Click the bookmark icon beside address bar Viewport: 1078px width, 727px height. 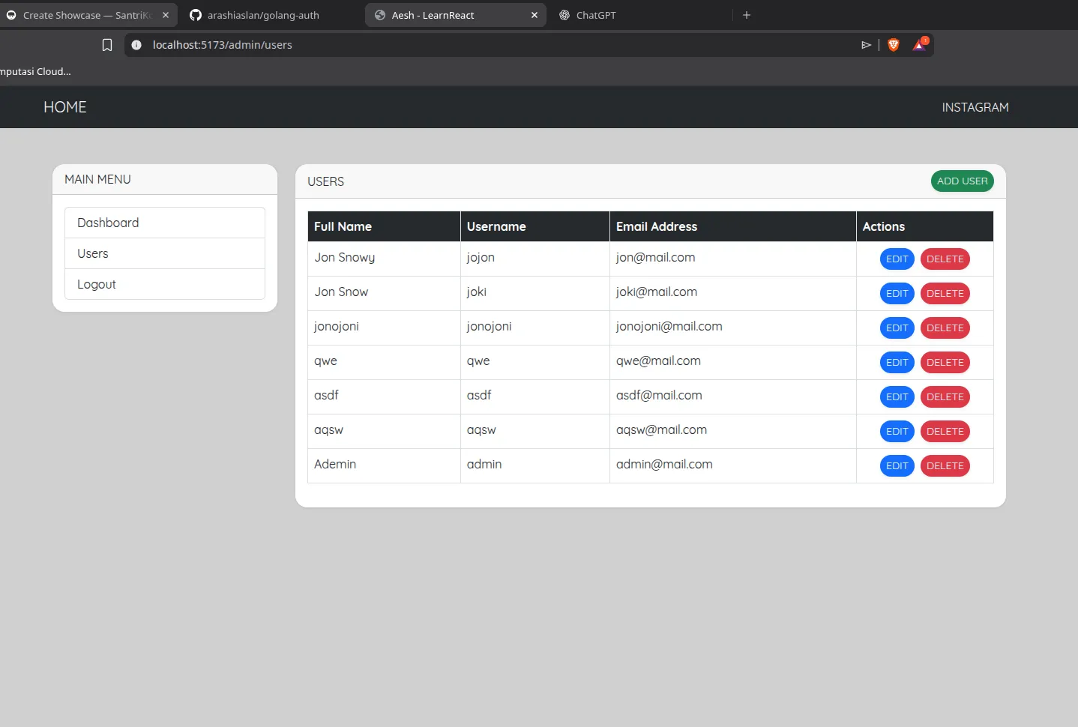point(107,45)
